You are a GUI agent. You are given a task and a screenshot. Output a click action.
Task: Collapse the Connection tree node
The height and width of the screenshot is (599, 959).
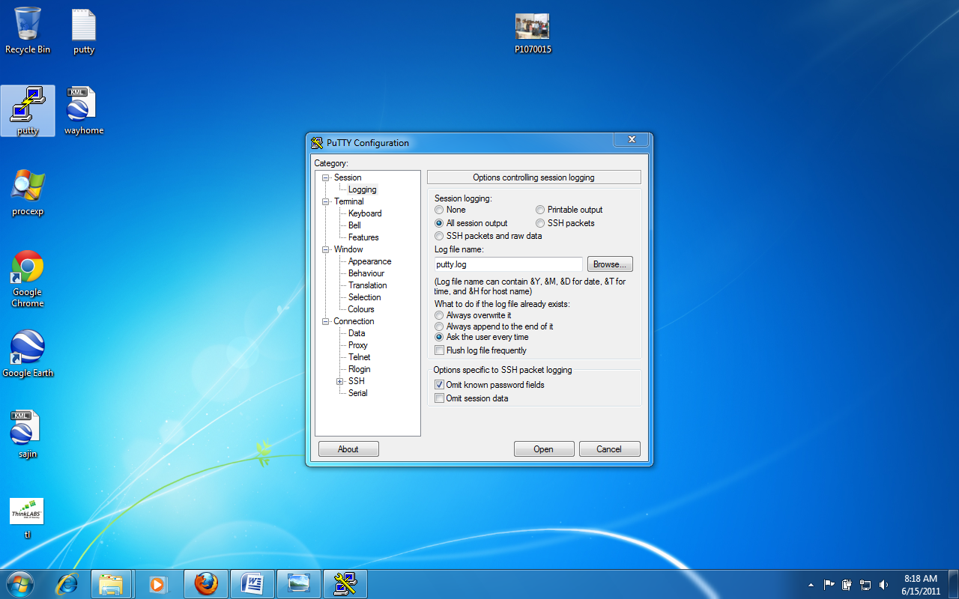326,321
